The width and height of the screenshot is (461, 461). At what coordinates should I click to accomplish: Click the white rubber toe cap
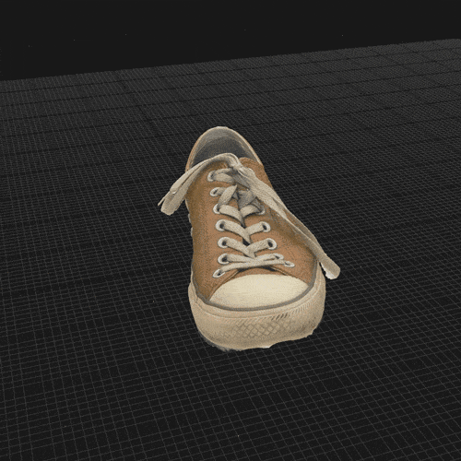click(260, 290)
